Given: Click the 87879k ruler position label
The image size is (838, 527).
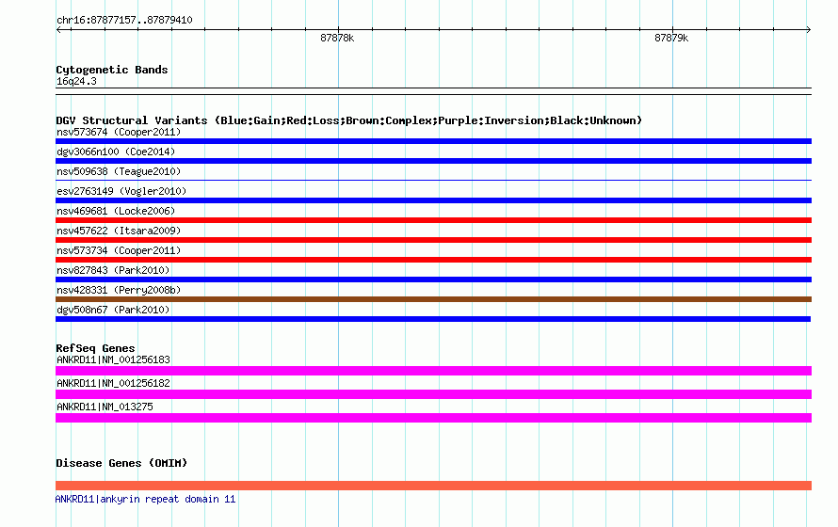Looking at the screenshot, I should click(671, 38).
